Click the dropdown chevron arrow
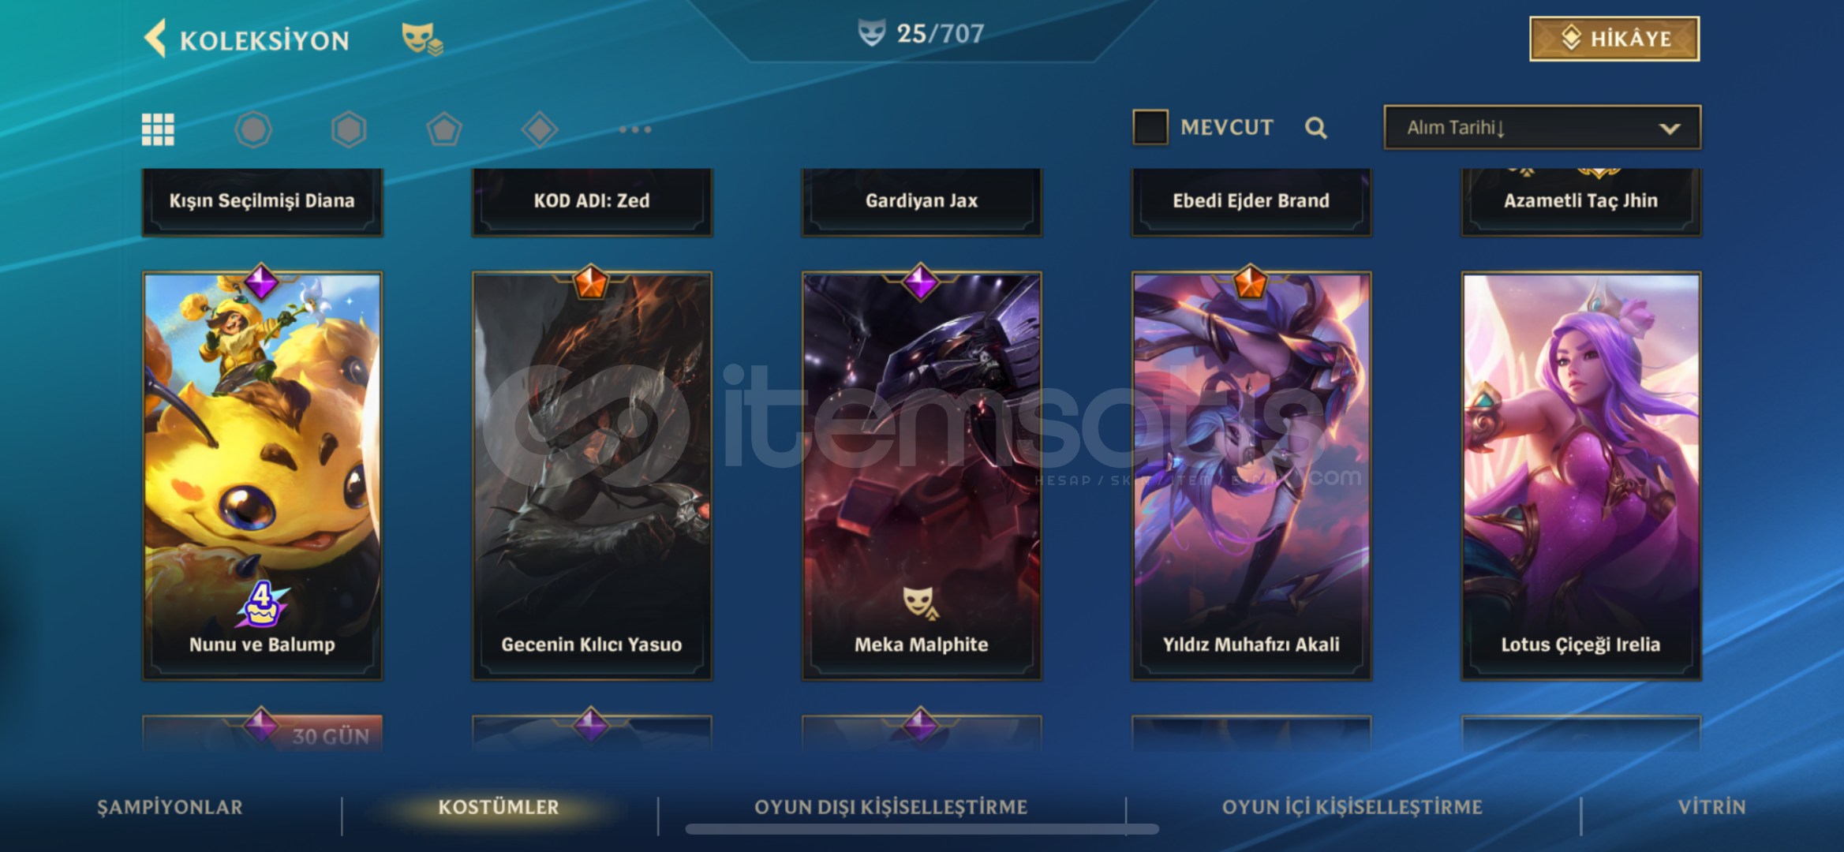 pyautogui.click(x=1669, y=129)
